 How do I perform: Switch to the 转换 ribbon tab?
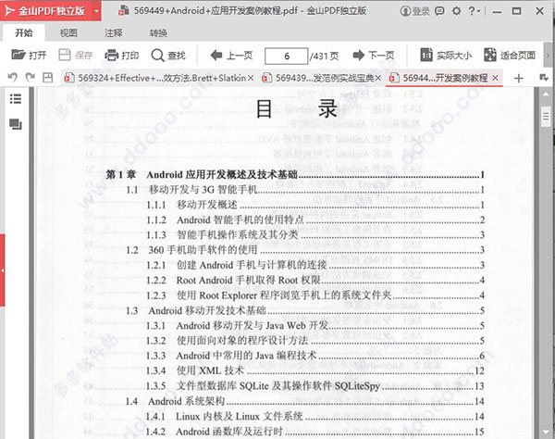tap(158, 33)
